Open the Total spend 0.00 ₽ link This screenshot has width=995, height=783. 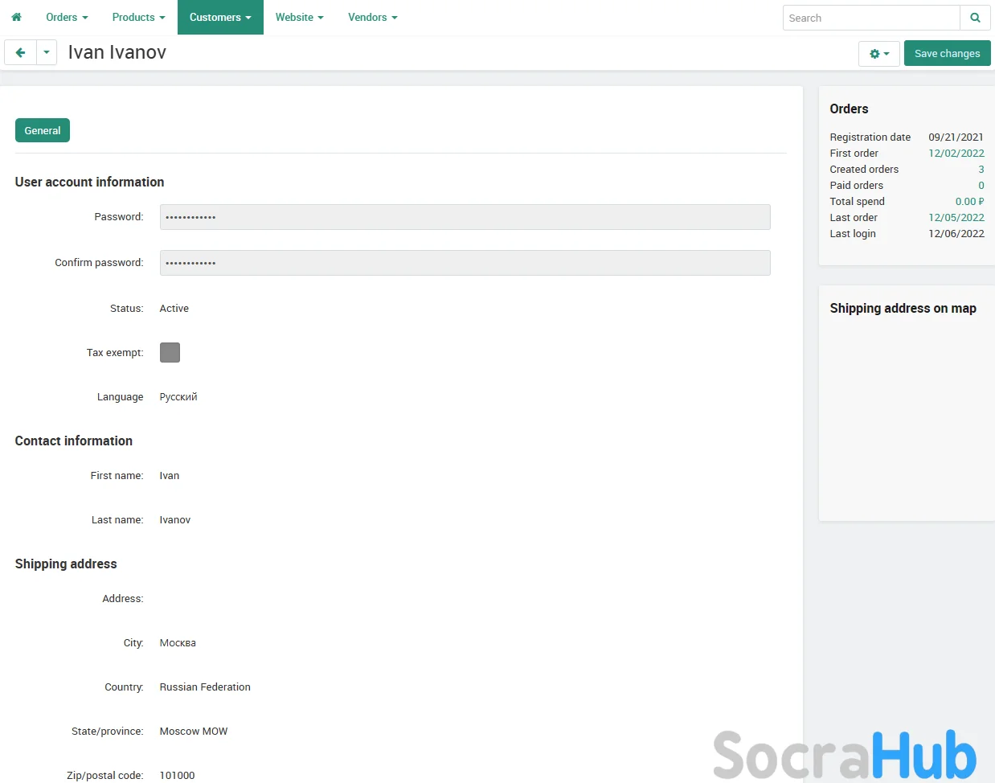969,201
